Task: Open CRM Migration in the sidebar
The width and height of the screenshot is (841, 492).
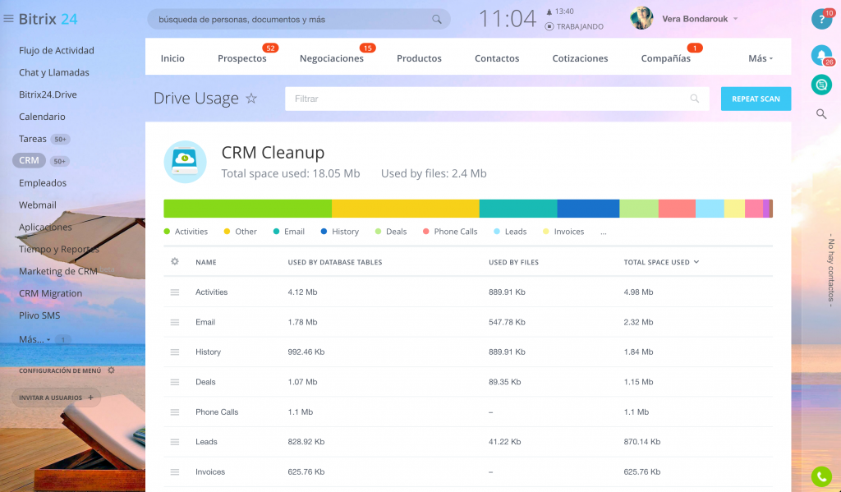Action: 50,293
